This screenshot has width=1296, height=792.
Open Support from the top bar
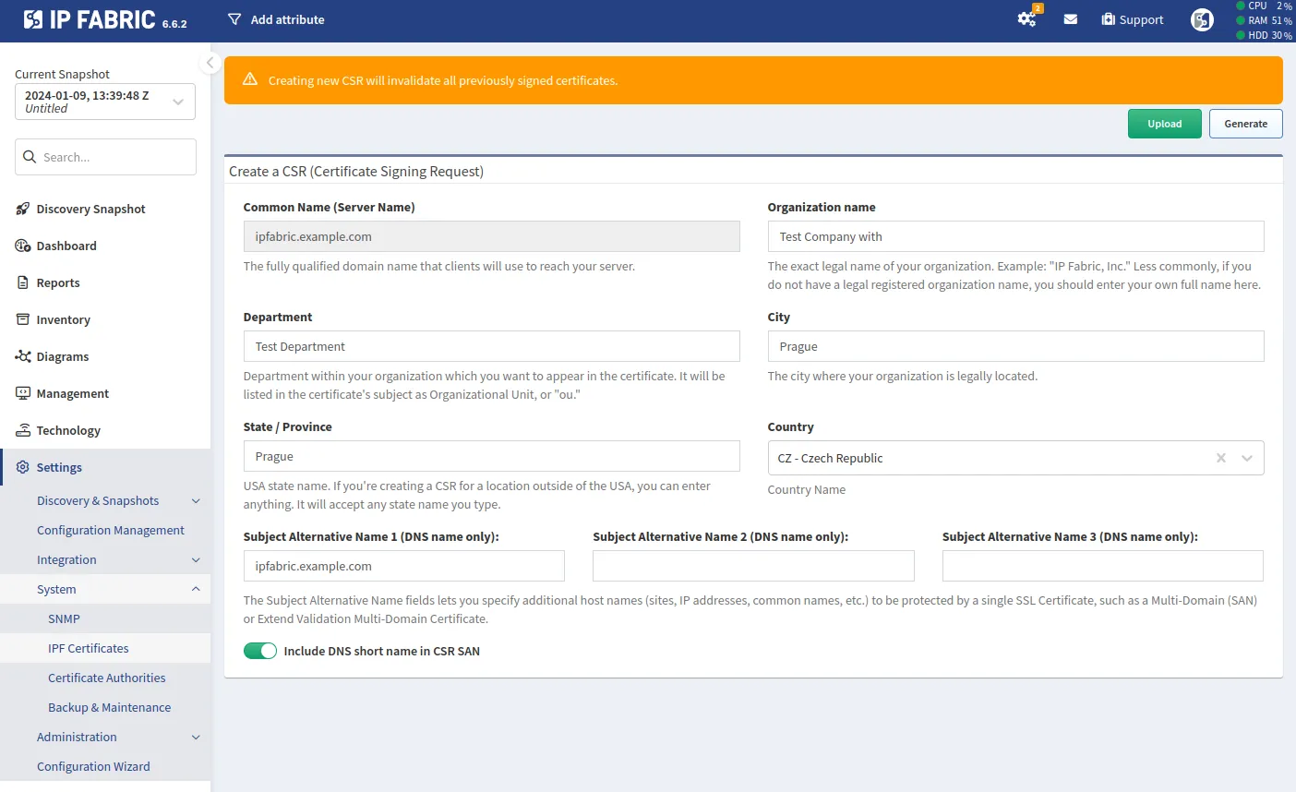pyautogui.click(x=1132, y=18)
